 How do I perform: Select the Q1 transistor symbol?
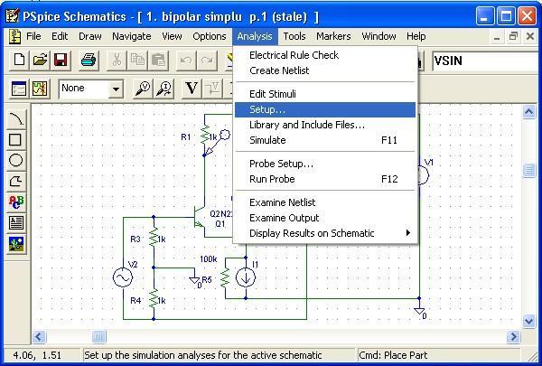tap(199, 217)
